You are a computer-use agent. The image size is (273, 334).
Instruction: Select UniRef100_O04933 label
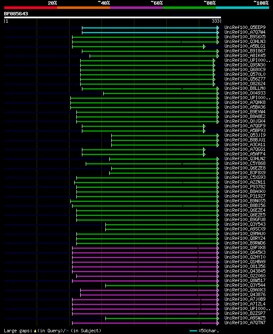coord(245,93)
